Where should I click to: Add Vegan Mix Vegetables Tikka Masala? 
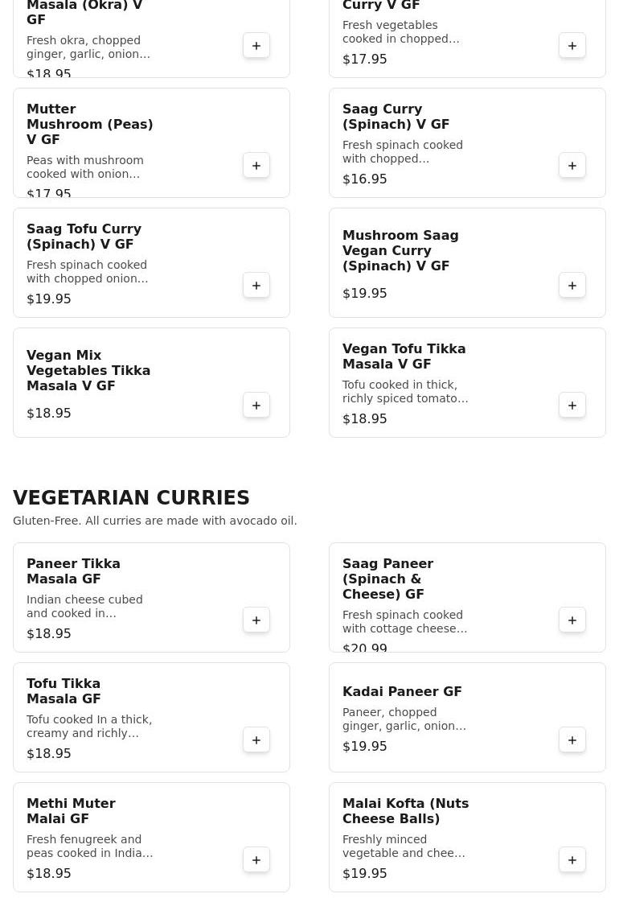(x=256, y=406)
